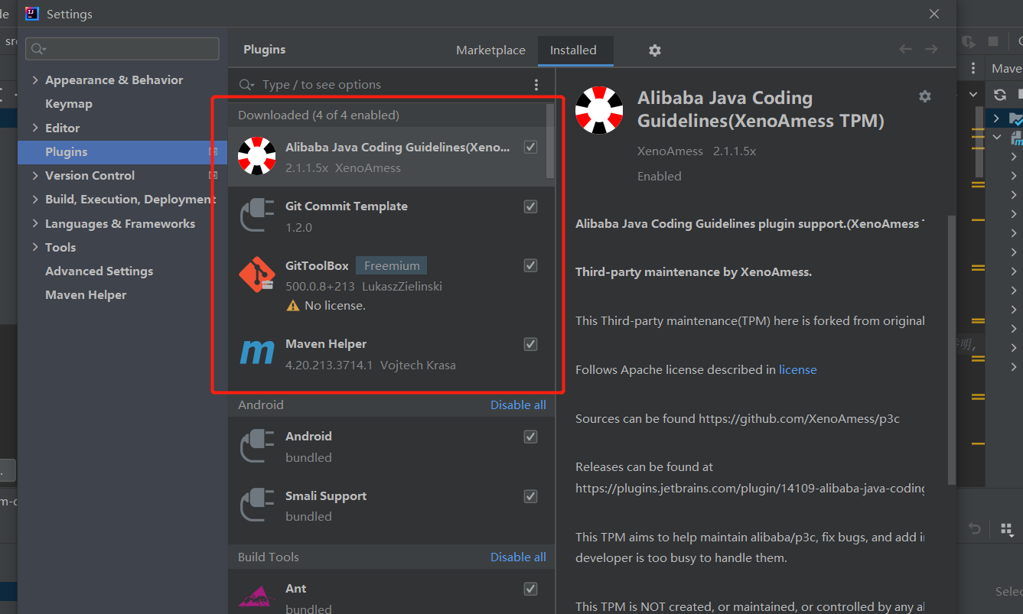Go forward with the right arrow icon
The height and width of the screenshot is (614, 1023).
tap(931, 49)
